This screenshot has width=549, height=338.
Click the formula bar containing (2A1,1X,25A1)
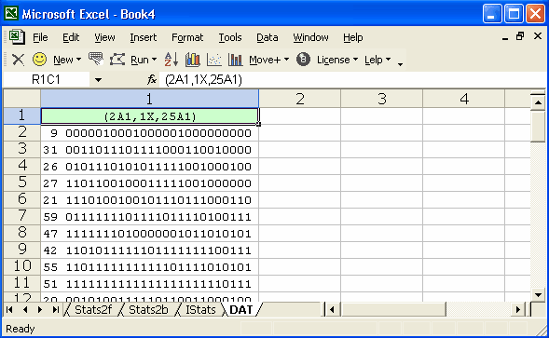click(x=352, y=80)
